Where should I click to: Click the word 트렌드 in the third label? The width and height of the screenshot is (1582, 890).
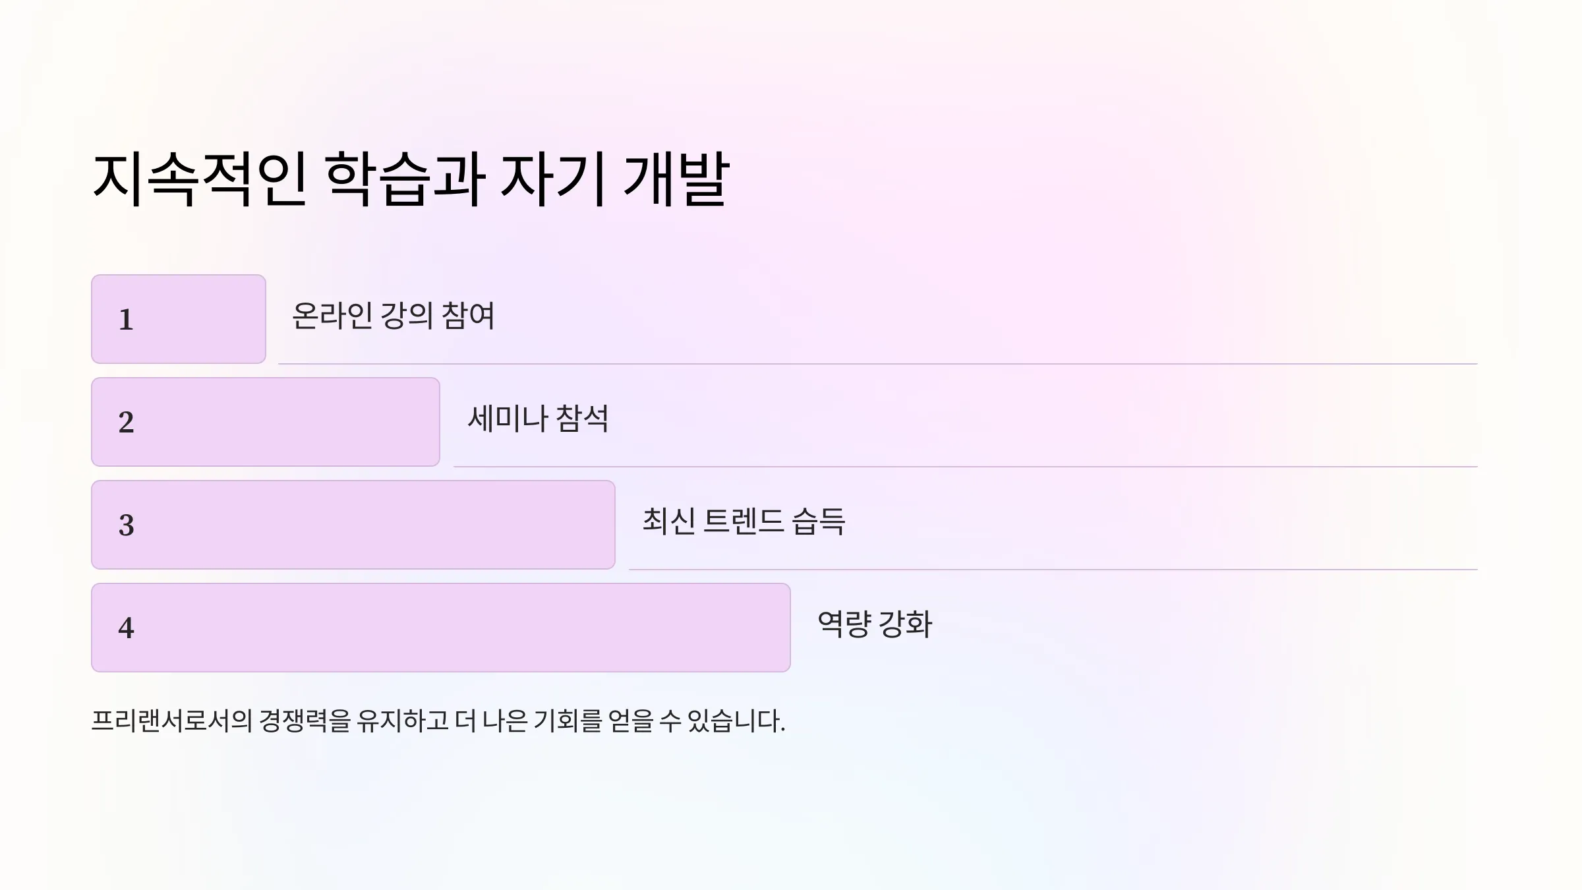[x=743, y=521]
